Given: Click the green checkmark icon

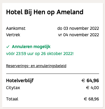Looking at the screenshot, I should (x=8, y=47).
